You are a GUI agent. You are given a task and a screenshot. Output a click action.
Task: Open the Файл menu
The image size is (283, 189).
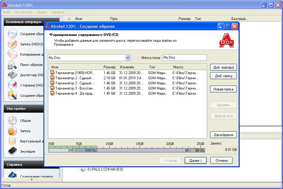pos(7,12)
